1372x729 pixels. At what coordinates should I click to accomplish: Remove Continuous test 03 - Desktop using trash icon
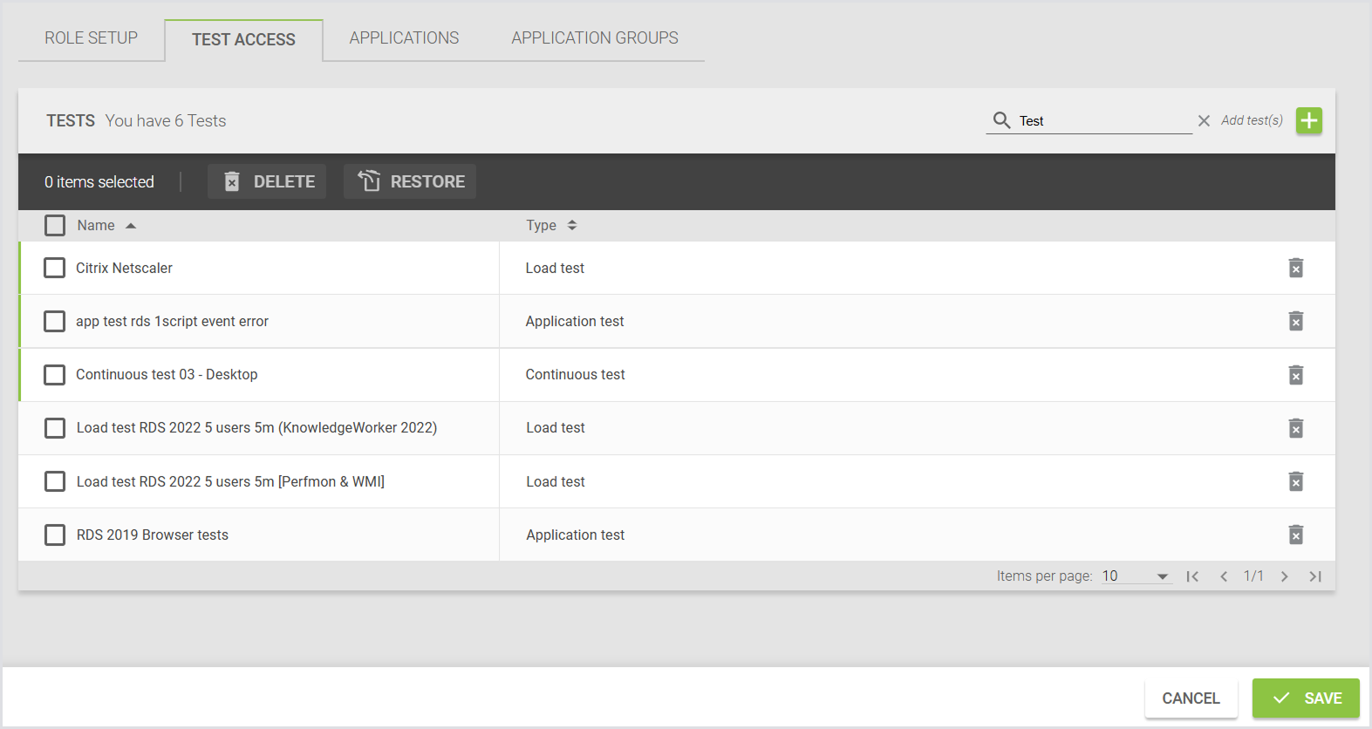coord(1295,375)
